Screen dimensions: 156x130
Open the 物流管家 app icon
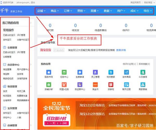click(x=111, y=72)
